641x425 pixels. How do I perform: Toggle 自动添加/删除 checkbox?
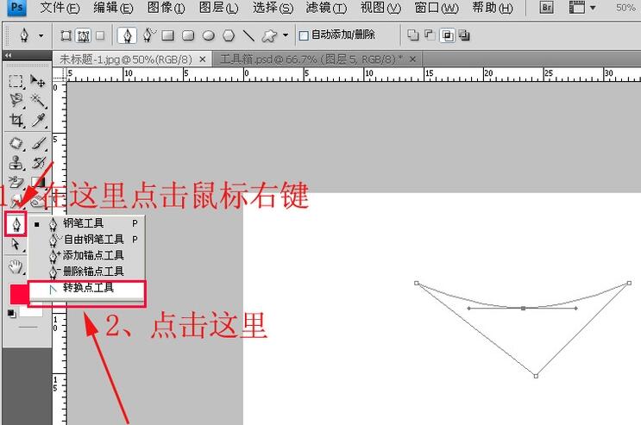point(304,35)
